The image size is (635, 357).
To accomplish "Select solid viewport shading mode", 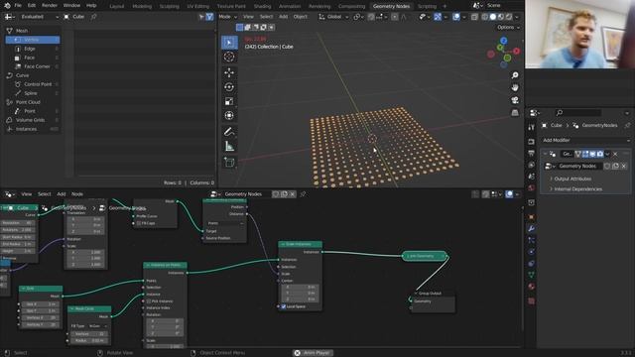I will point(493,17).
